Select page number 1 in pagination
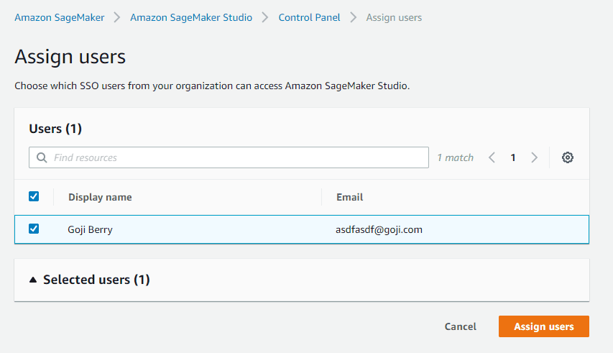The image size is (613, 353). [x=513, y=157]
